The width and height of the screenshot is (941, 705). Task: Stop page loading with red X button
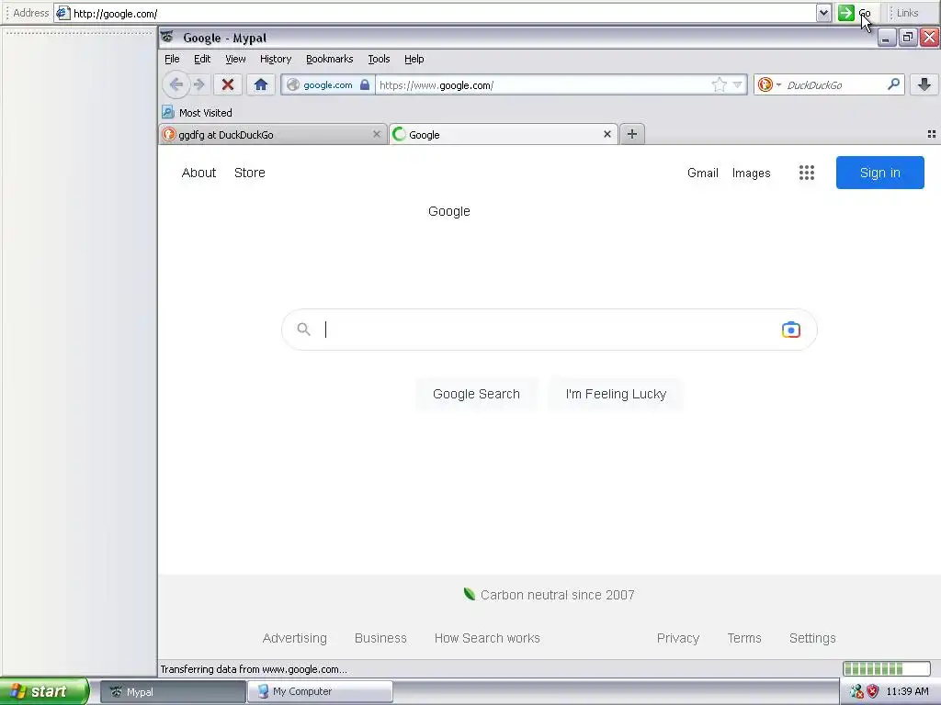(228, 84)
